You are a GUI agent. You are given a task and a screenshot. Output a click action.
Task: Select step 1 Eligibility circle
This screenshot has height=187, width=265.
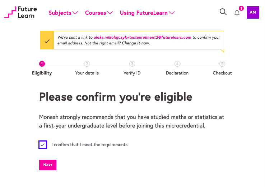click(x=42, y=64)
